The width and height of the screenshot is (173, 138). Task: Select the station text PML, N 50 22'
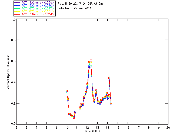[x=67, y=4]
